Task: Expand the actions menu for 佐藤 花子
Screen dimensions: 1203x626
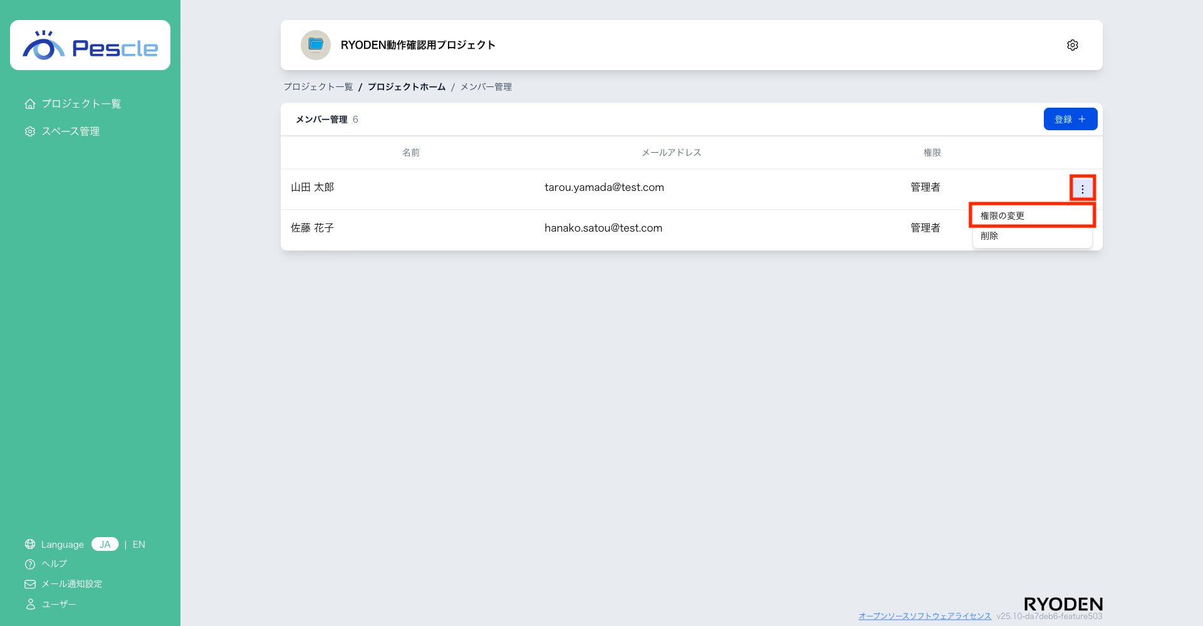Action: [x=1083, y=228]
